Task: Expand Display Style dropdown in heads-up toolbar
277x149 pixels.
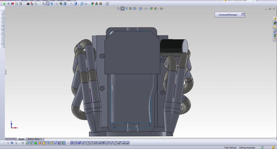Action: coord(142,9)
